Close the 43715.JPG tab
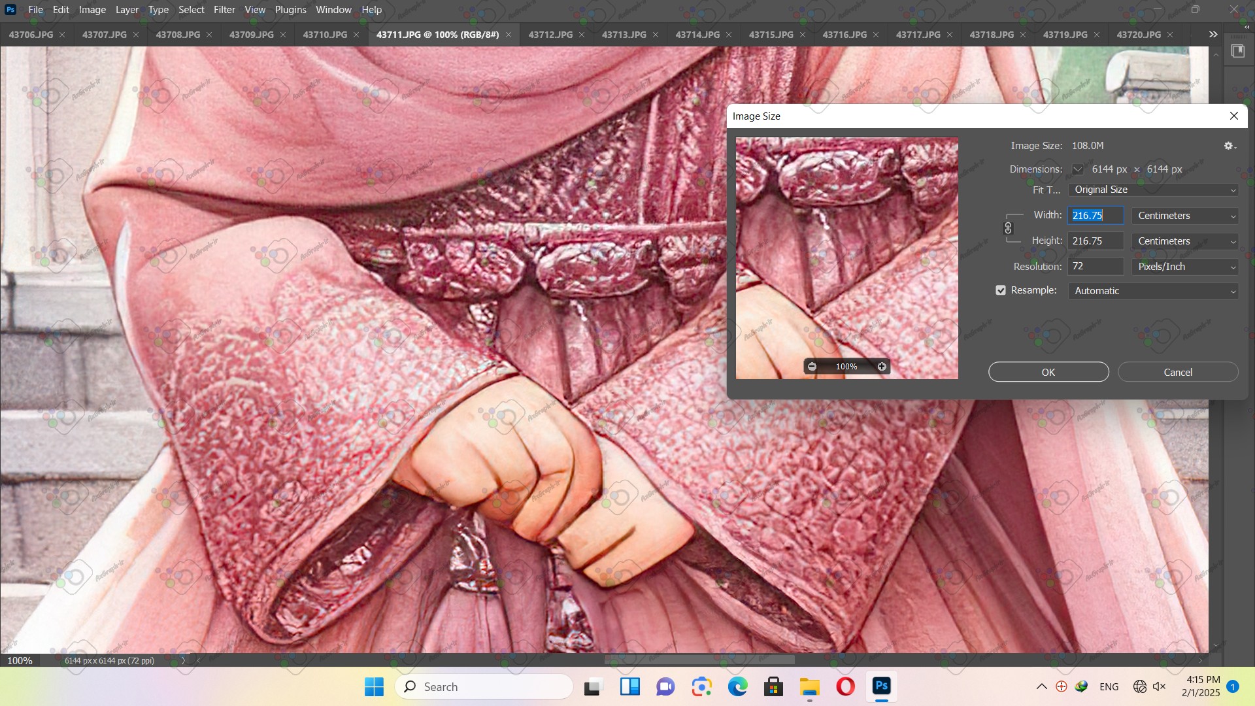Image resolution: width=1255 pixels, height=706 pixels. (803, 35)
